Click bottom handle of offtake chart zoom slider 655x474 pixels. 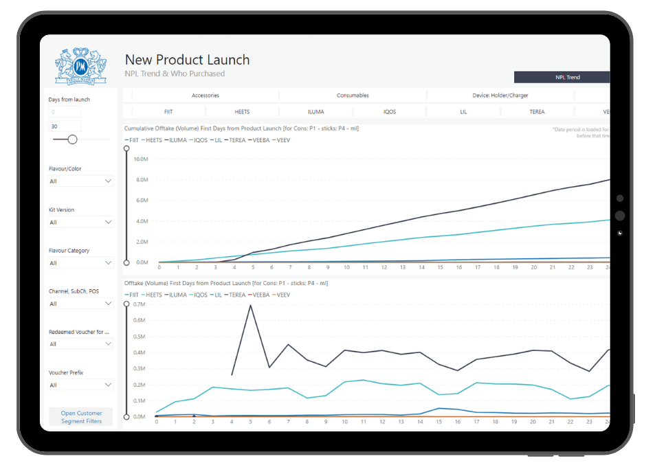tap(126, 416)
